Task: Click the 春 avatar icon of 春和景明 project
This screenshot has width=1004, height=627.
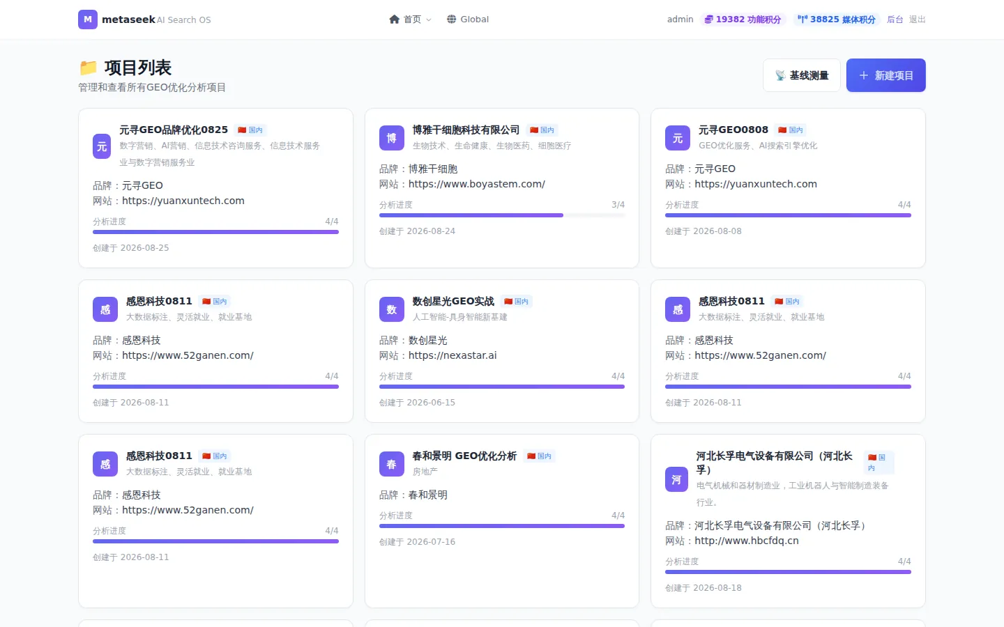Action: click(392, 464)
